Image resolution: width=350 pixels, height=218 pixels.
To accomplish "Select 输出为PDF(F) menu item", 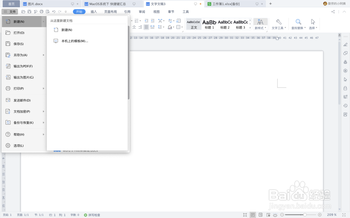I will coord(24,66).
